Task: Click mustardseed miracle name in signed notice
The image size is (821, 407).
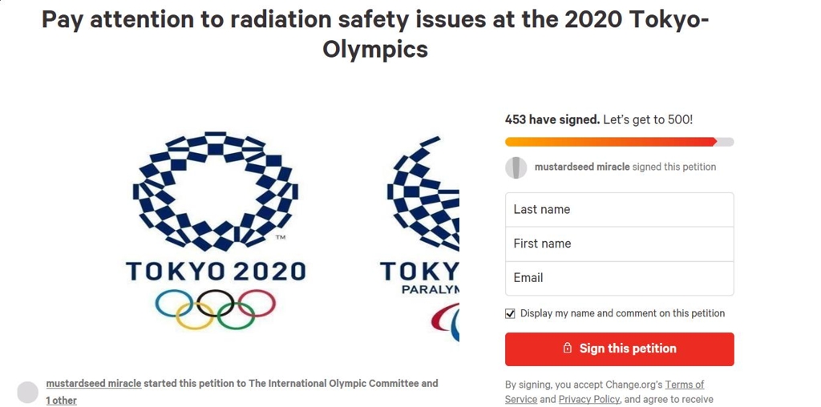Action: point(582,167)
